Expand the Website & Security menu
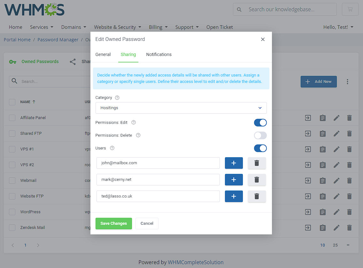 118,27
